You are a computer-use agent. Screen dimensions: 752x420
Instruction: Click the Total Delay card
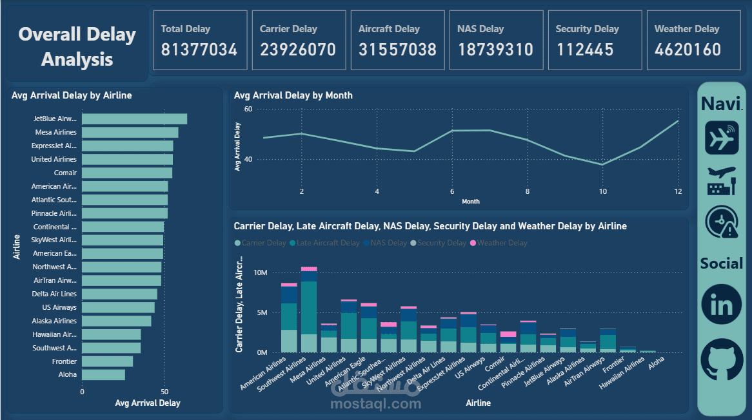pyautogui.click(x=201, y=40)
